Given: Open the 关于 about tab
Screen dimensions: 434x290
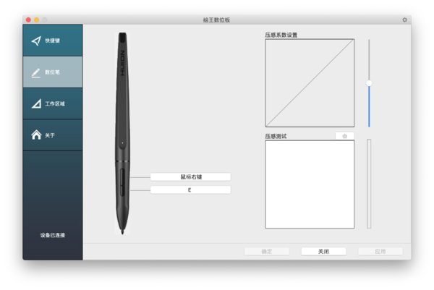Looking at the screenshot, I should pyautogui.click(x=53, y=135).
